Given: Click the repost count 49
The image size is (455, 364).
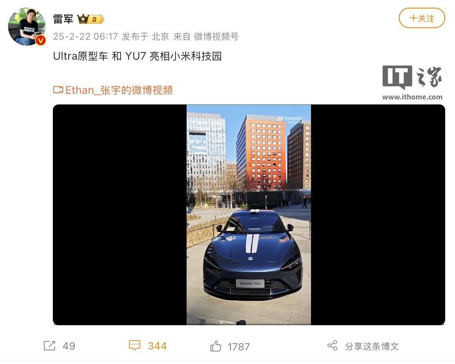Looking at the screenshot, I should pos(69,346).
